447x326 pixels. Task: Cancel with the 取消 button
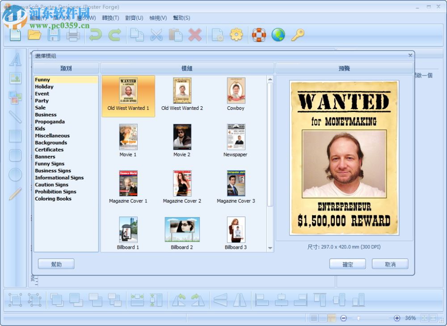point(390,264)
